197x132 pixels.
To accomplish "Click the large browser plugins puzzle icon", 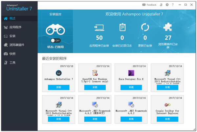I will [168, 27].
